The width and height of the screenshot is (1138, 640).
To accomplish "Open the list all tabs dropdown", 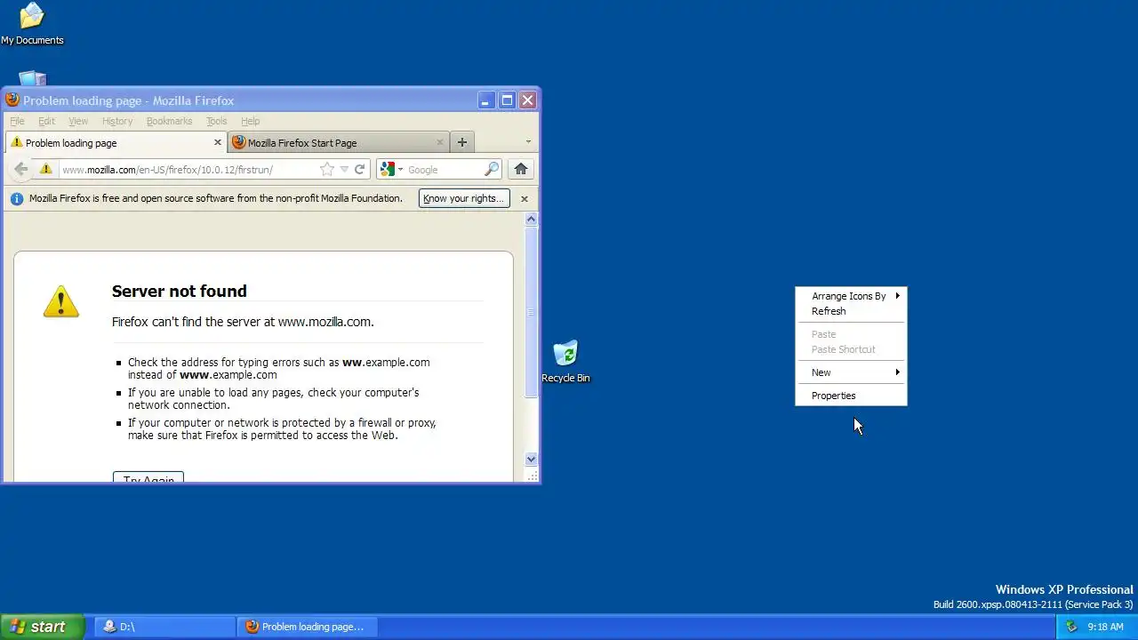I will pyautogui.click(x=528, y=142).
